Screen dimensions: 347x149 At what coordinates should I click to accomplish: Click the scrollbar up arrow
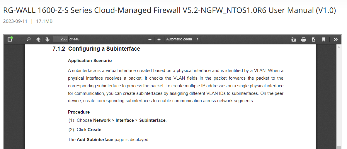coord(339,47)
